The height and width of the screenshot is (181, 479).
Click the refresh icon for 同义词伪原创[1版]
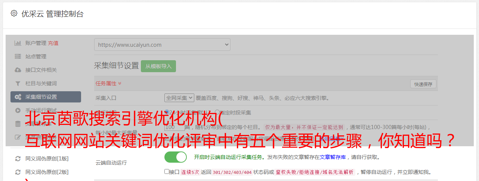pos(18,159)
